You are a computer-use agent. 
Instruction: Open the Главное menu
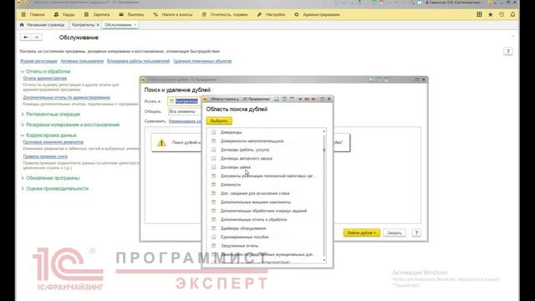[37, 15]
